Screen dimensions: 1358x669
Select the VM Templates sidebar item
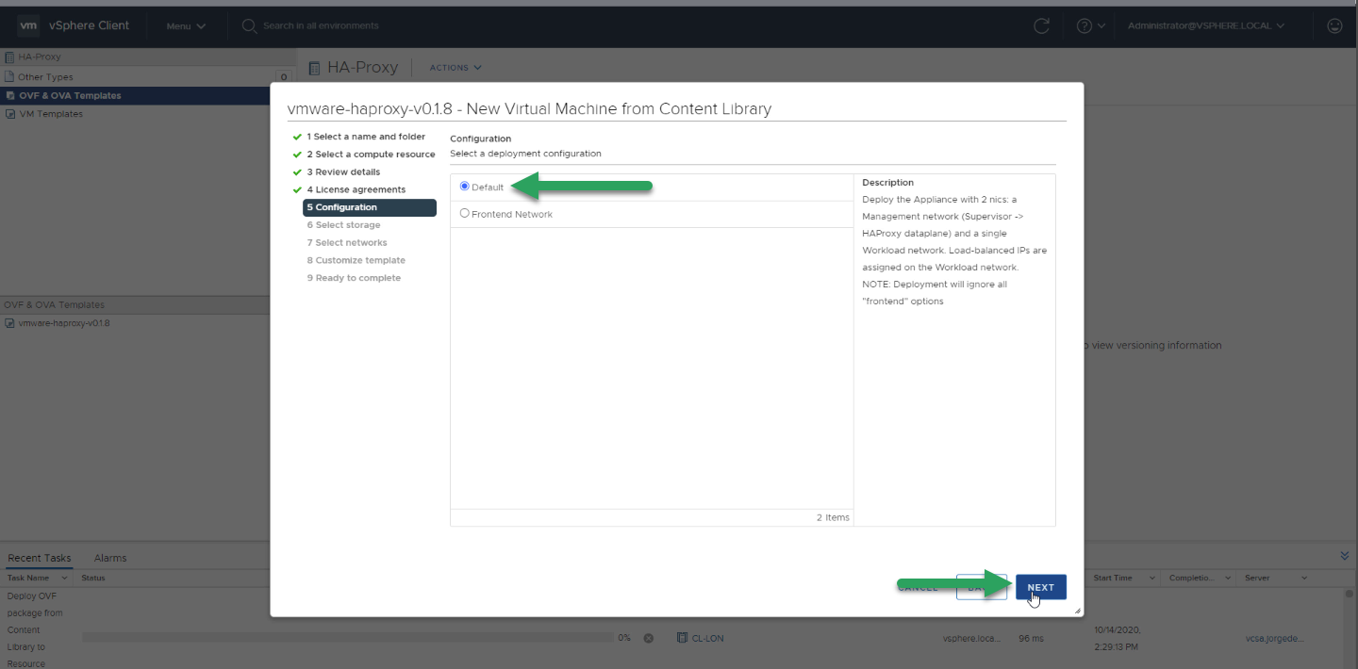point(51,114)
